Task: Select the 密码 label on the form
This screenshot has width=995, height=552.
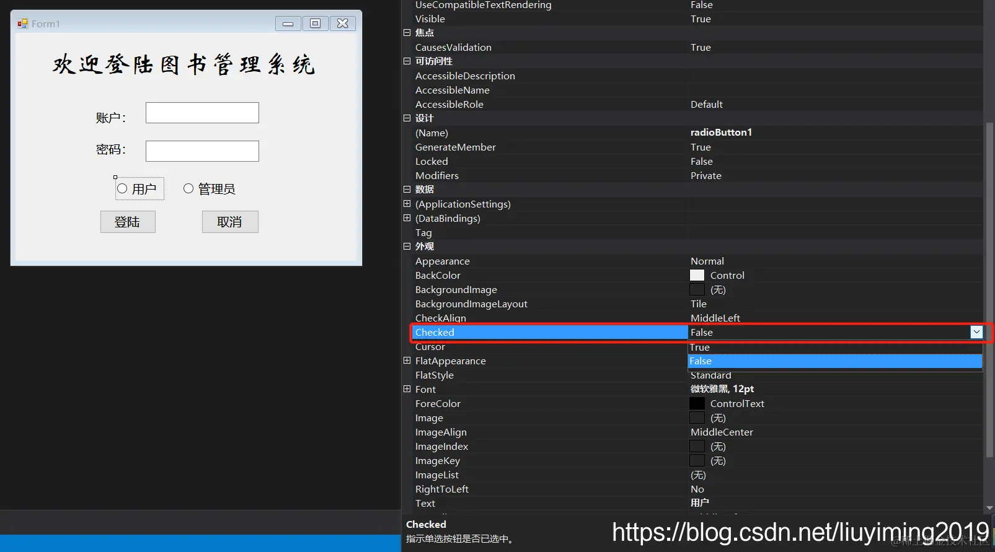Action: (111, 149)
